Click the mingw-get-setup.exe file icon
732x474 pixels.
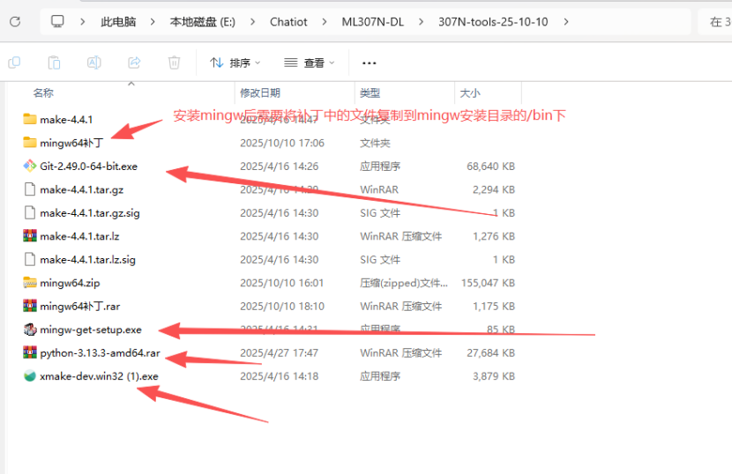[x=30, y=330]
